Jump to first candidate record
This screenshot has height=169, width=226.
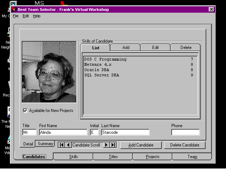61,145
